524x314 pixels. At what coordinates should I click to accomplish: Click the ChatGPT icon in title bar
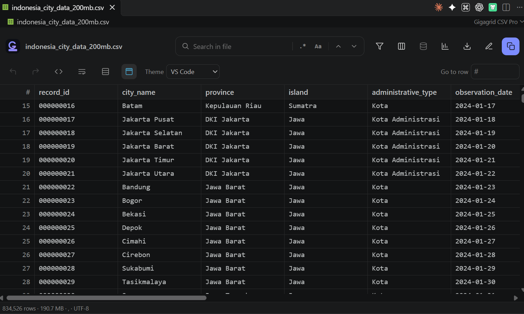pyautogui.click(x=479, y=7)
